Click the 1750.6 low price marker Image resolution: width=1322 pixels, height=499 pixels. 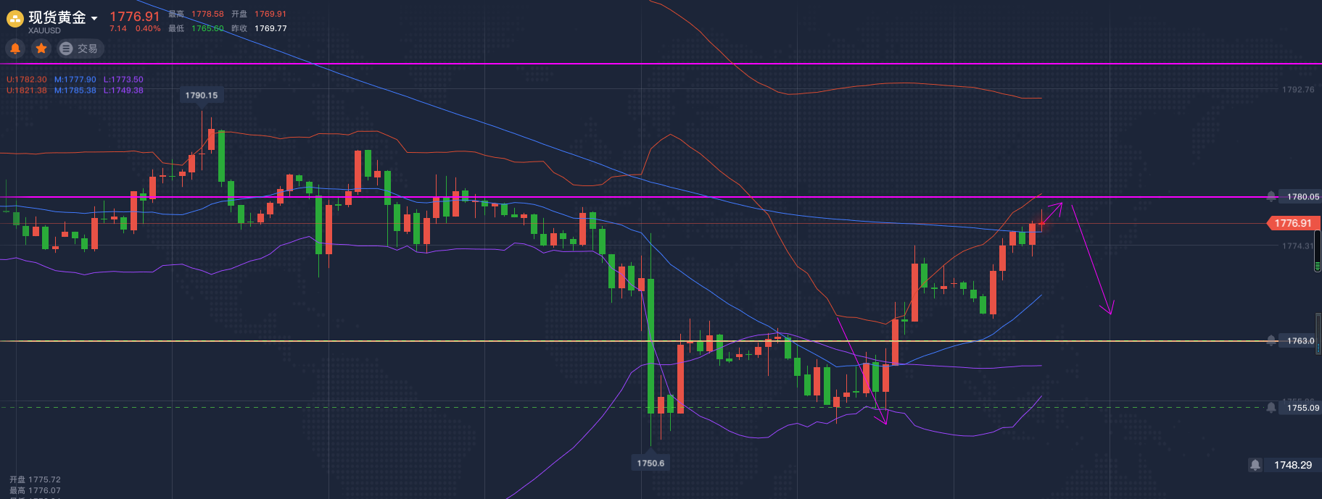click(650, 463)
